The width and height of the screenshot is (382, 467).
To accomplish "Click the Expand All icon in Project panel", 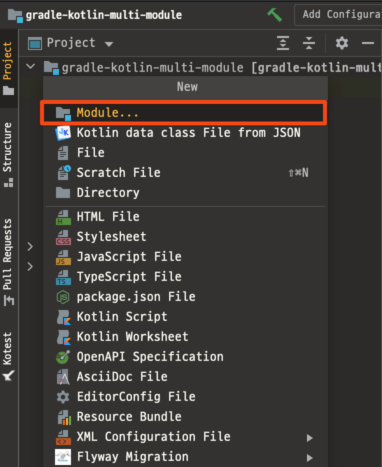I will pos(283,43).
